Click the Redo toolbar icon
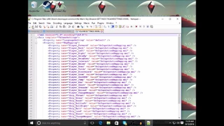Image resolution: width=224 pixels, height=126 pixels. pyautogui.click(x=73, y=27)
